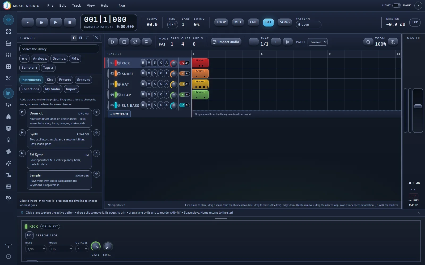
Task: Switch the Light/Dark theme toggle
Action: [397, 6]
